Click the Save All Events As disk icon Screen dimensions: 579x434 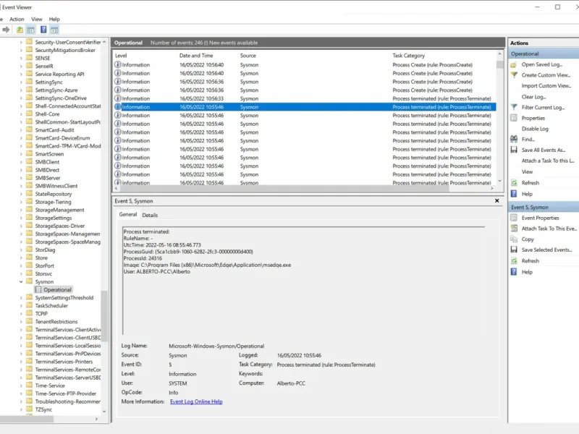pyautogui.click(x=514, y=150)
